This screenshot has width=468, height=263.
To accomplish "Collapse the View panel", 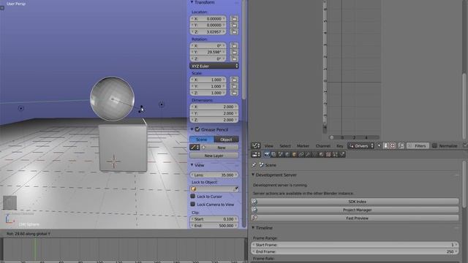I will 192,165.
